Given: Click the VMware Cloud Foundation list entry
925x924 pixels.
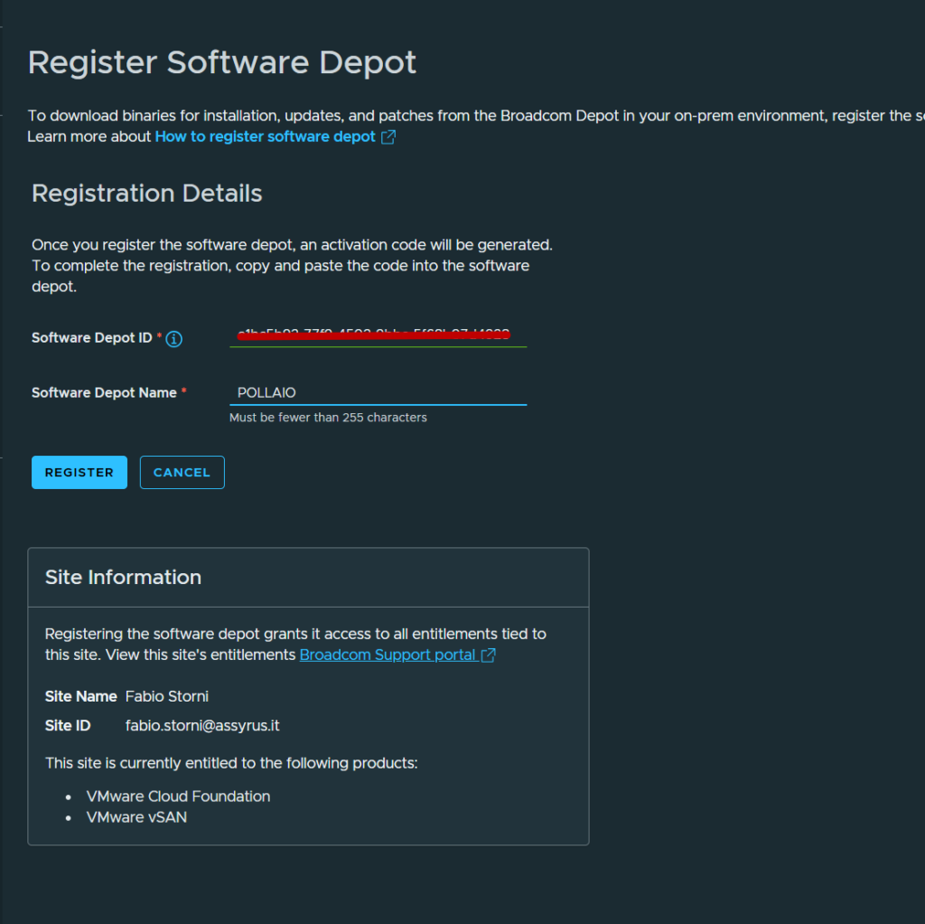Looking at the screenshot, I should pos(178,797).
